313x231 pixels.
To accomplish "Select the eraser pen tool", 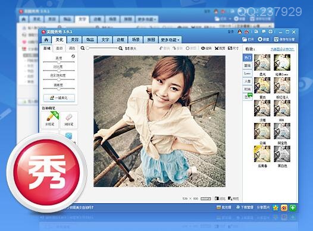I will coord(69,120).
